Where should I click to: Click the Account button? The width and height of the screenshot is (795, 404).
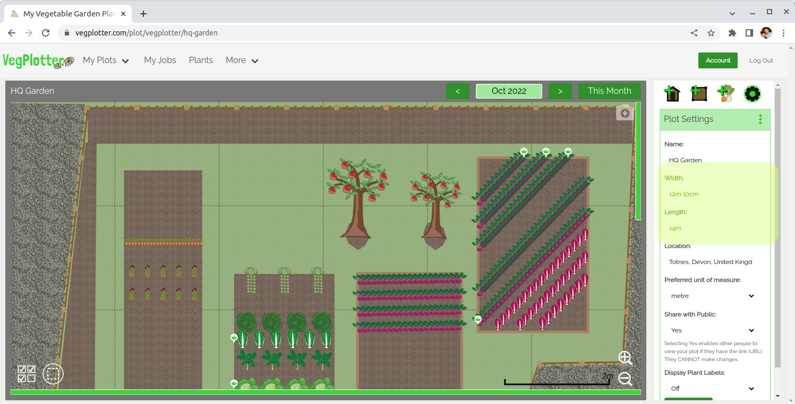point(718,60)
